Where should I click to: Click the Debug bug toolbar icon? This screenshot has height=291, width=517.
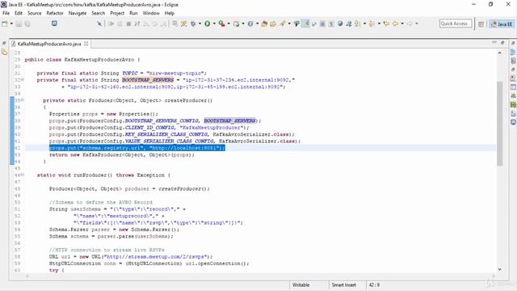click(193, 23)
